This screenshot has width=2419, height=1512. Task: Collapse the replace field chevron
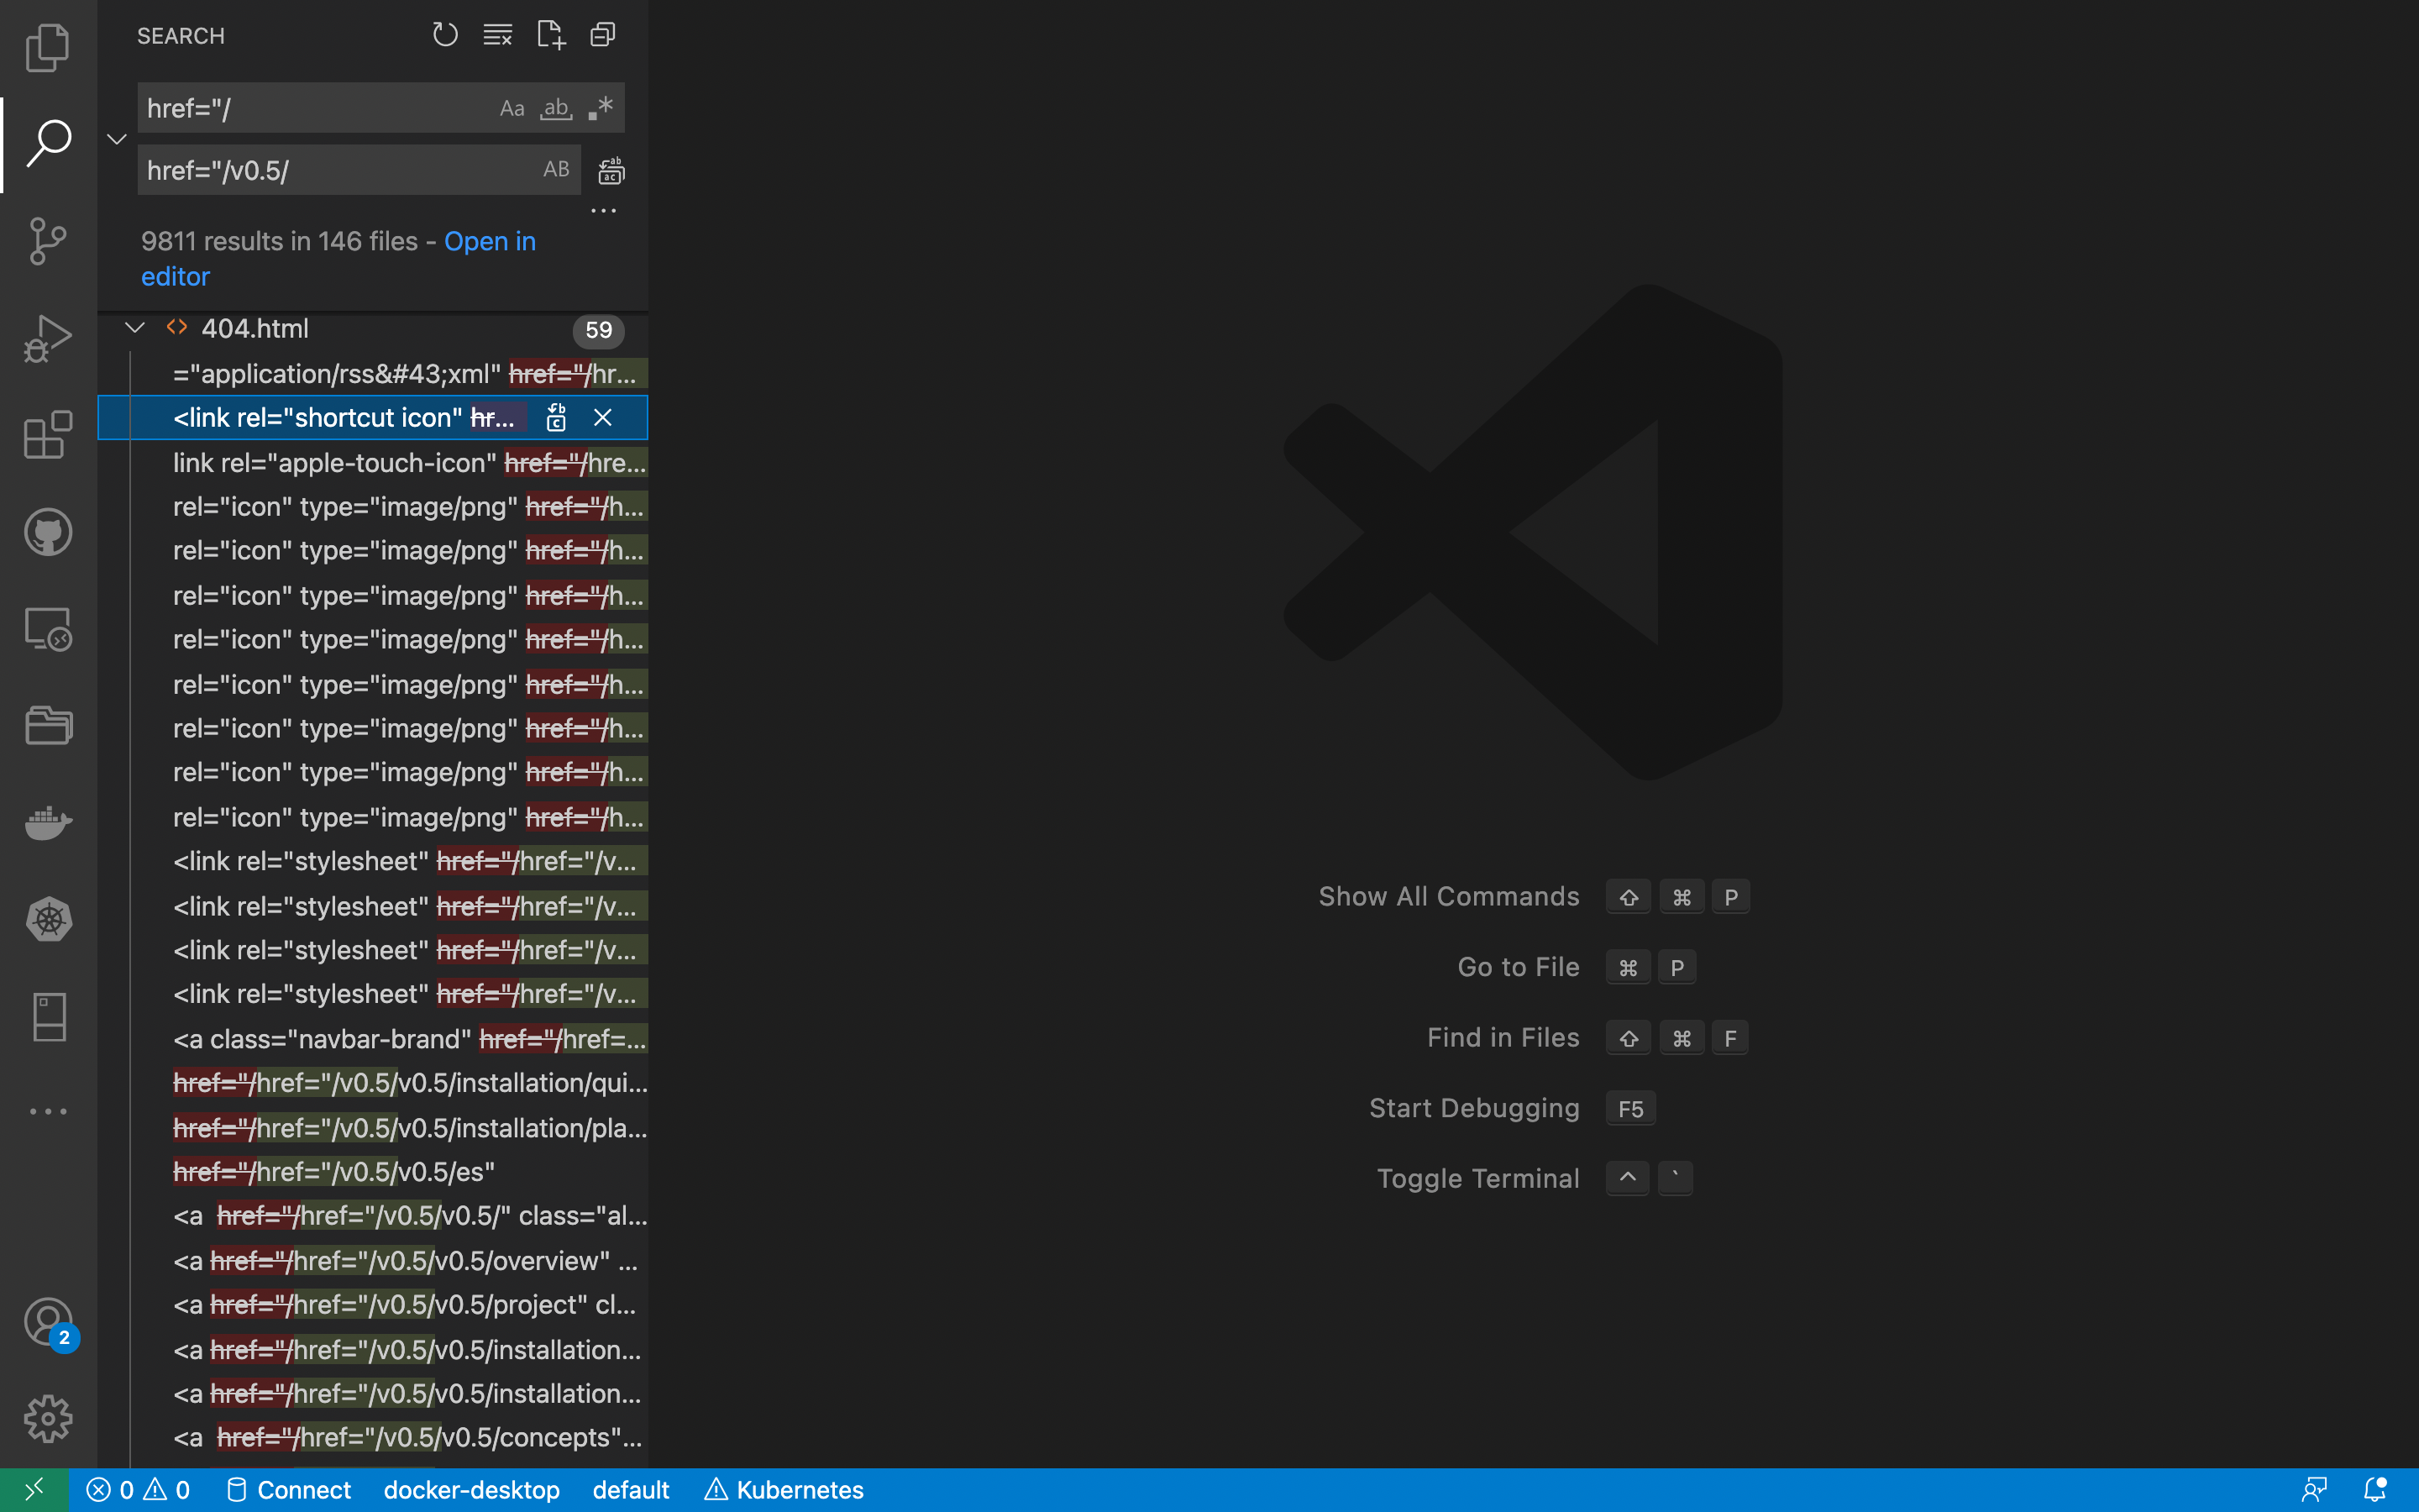pyautogui.click(x=117, y=139)
